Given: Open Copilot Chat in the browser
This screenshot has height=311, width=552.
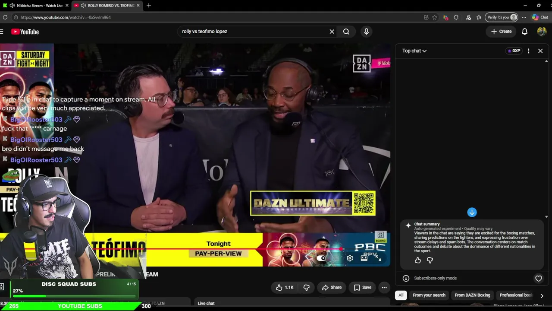Looking at the screenshot, I should [540, 17].
